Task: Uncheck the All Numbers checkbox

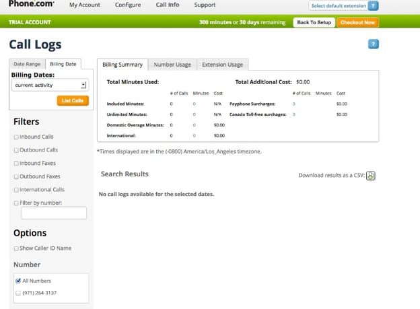Action: pos(17,281)
